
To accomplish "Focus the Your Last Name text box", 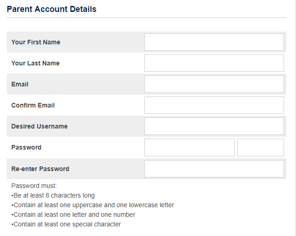I will tap(214, 63).
